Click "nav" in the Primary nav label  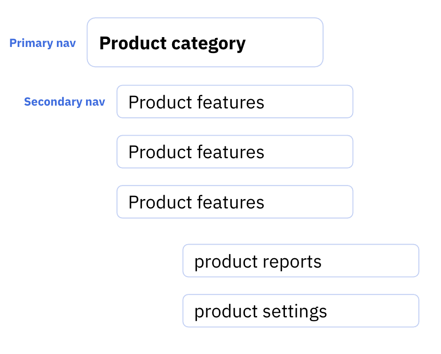click(66, 44)
